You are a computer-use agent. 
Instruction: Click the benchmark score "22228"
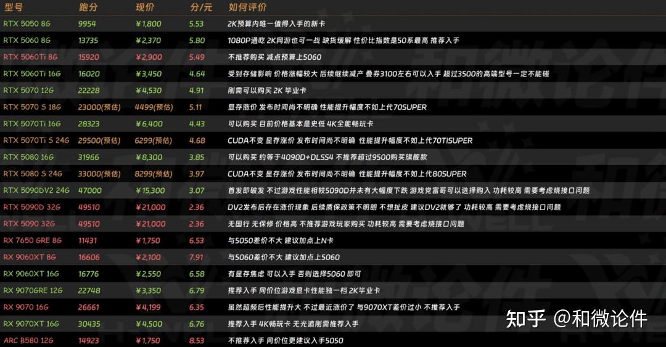89,91
